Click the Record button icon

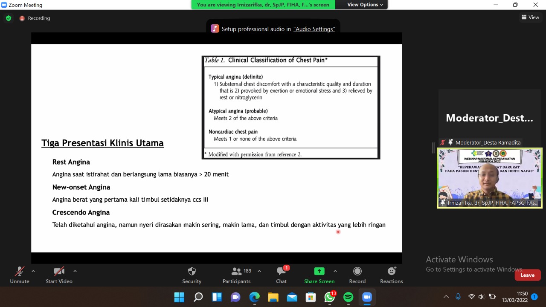point(357,272)
